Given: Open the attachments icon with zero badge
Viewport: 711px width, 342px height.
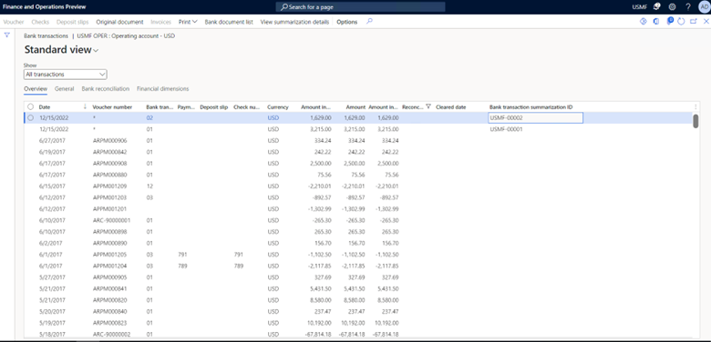Looking at the screenshot, I should point(670,21).
